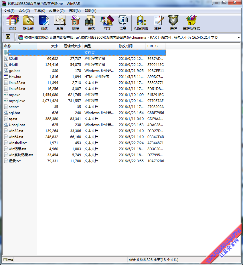This screenshot has width=243, height=265.
Task: Convert via 自解压格式 (SFX) icon
Action: [191, 23]
